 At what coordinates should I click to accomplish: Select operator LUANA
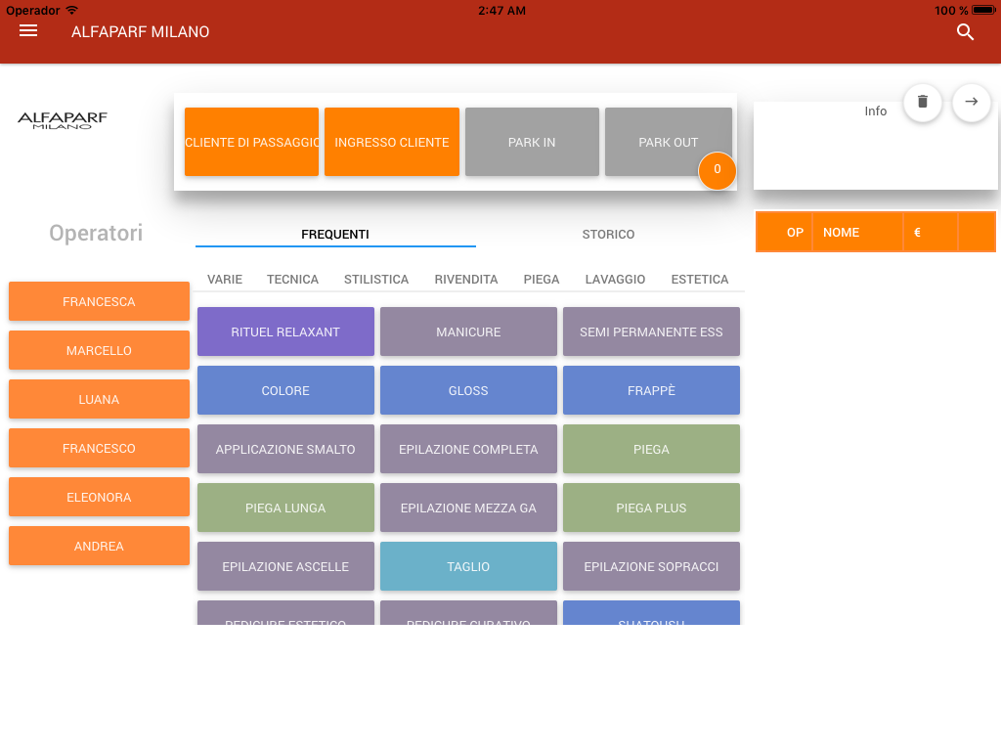pyautogui.click(x=99, y=399)
